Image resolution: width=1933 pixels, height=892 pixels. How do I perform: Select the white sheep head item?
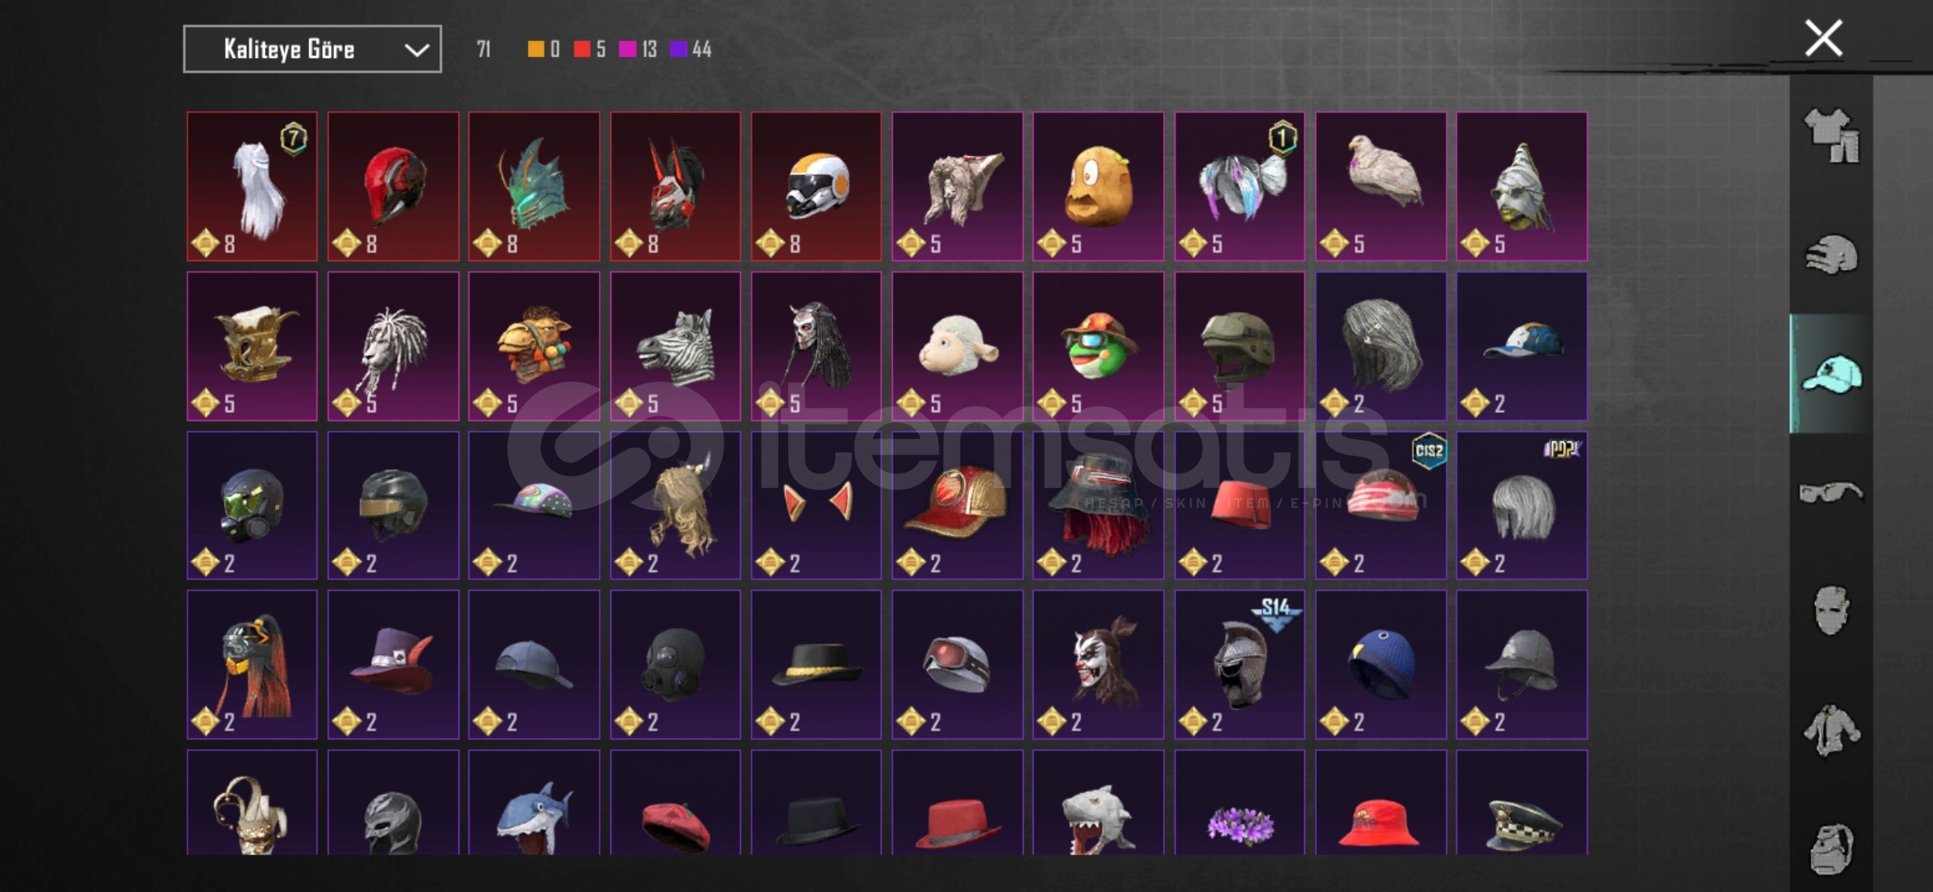coord(957,346)
